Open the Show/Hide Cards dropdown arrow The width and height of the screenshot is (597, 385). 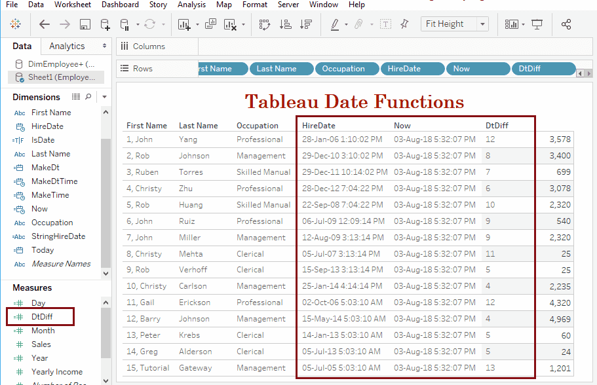[x=523, y=24]
